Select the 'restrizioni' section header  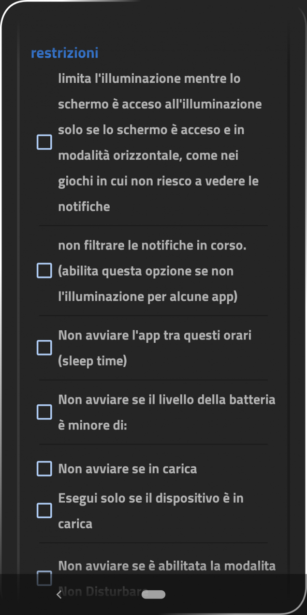pyautogui.click(x=64, y=53)
